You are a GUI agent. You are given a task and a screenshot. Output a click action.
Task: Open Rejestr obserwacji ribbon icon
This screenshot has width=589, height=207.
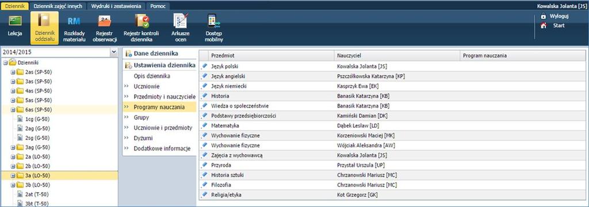tap(105, 21)
